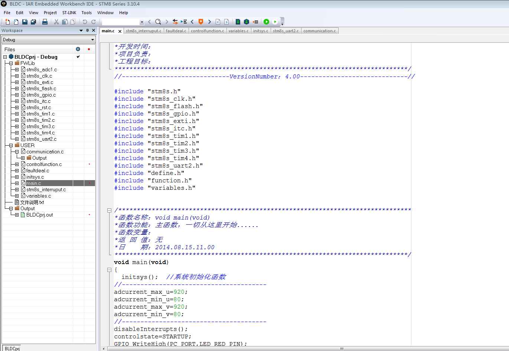Select stm8s_uart2.c file in FWLib
509x351 pixels.
point(41,139)
